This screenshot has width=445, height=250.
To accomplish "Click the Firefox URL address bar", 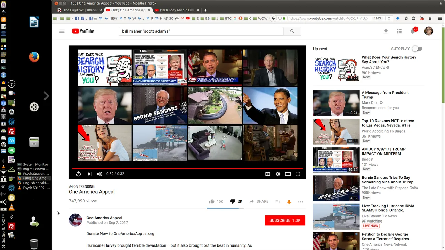I will point(329,18).
